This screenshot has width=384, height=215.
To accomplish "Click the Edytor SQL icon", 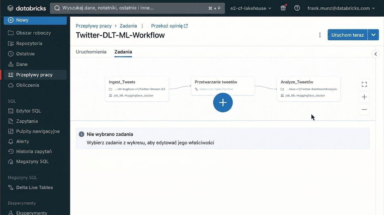I will [x=11, y=111].
